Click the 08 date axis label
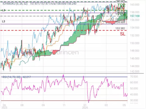146x109 pixels. pos(22,105)
